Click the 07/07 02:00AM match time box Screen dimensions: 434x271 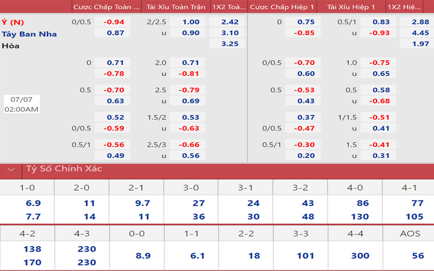(22, 105)
